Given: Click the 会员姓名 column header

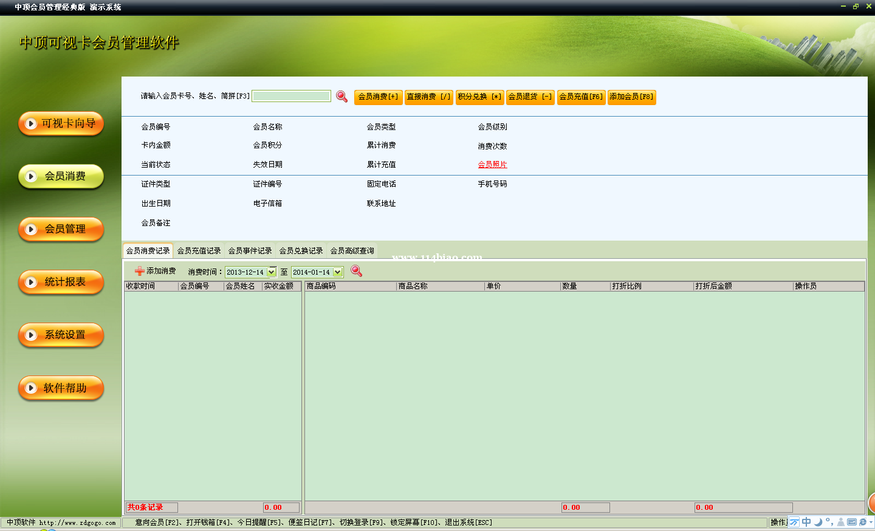Looking at the screenshot, I should (243, 286).
